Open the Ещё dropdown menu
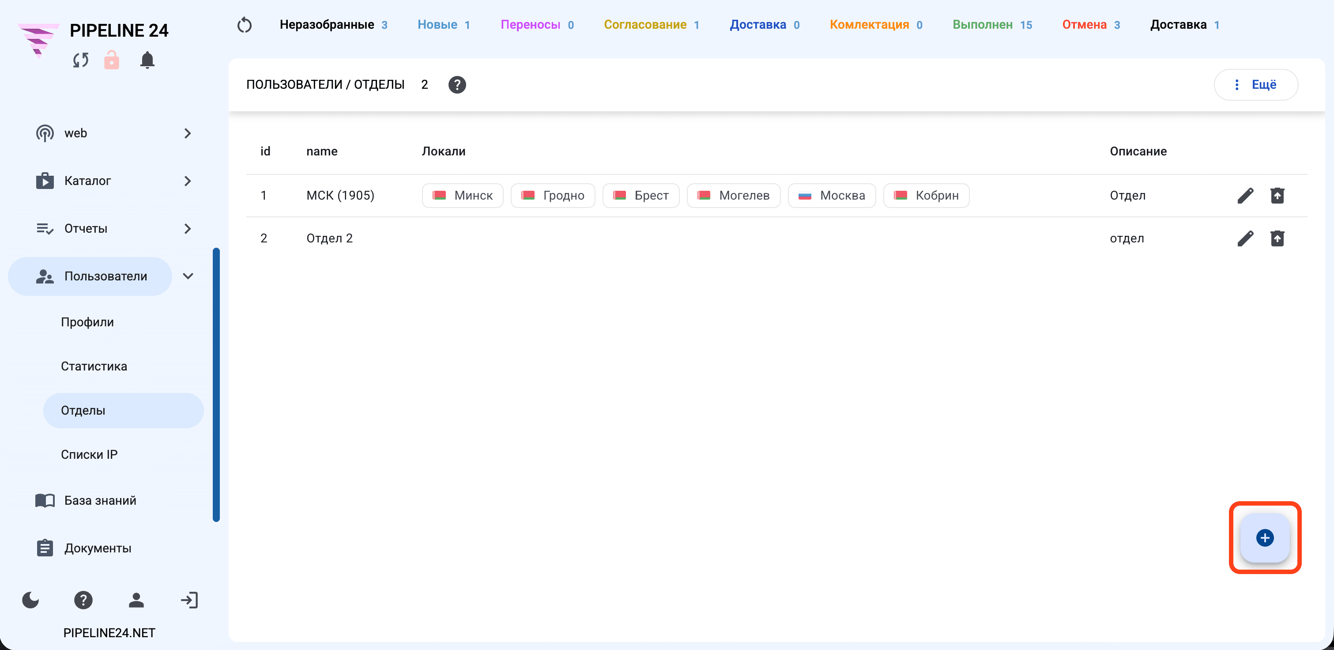This screenshot has height=650, width=1334. click(x=1256, y=84)
